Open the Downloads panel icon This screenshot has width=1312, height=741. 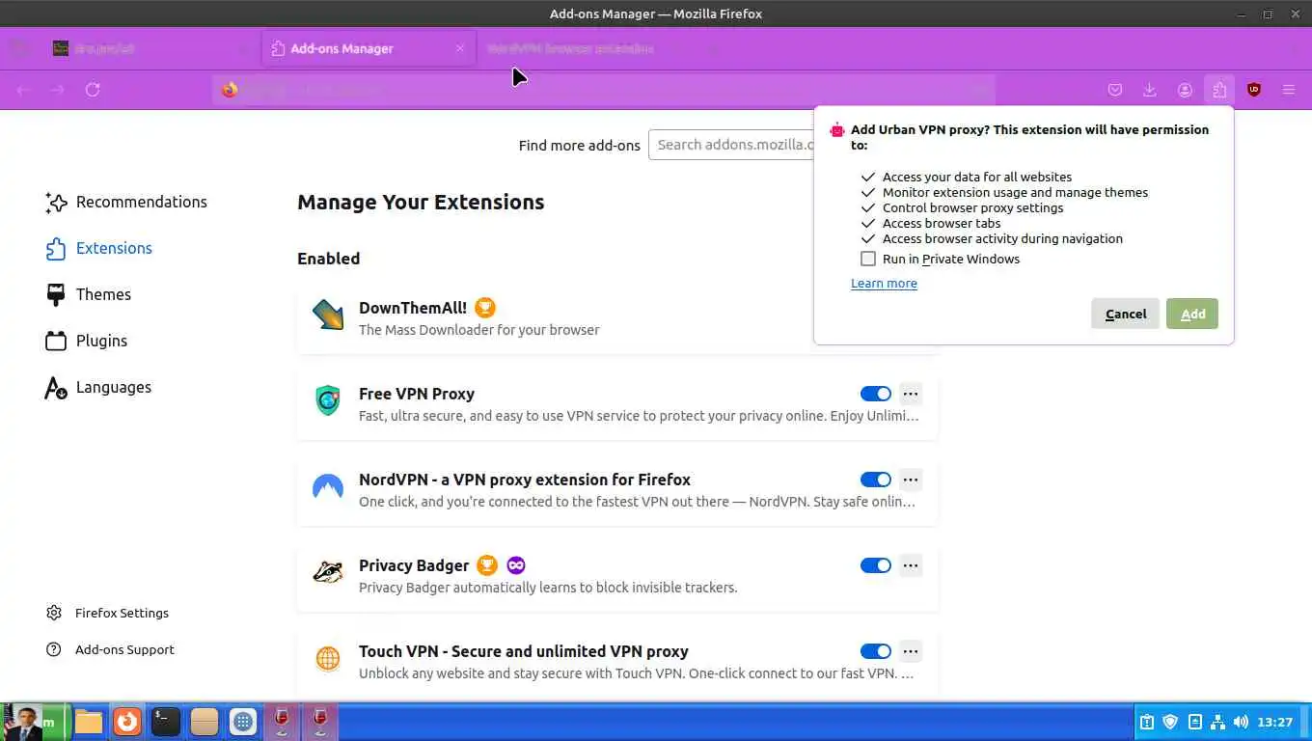1150,90
